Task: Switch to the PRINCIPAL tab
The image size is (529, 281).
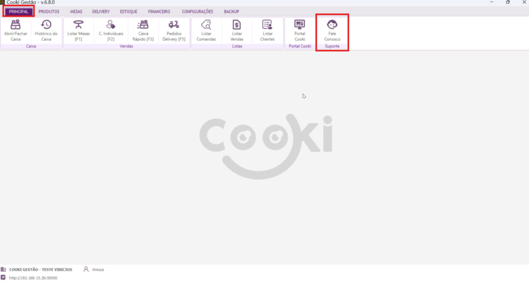Action: 19,11
